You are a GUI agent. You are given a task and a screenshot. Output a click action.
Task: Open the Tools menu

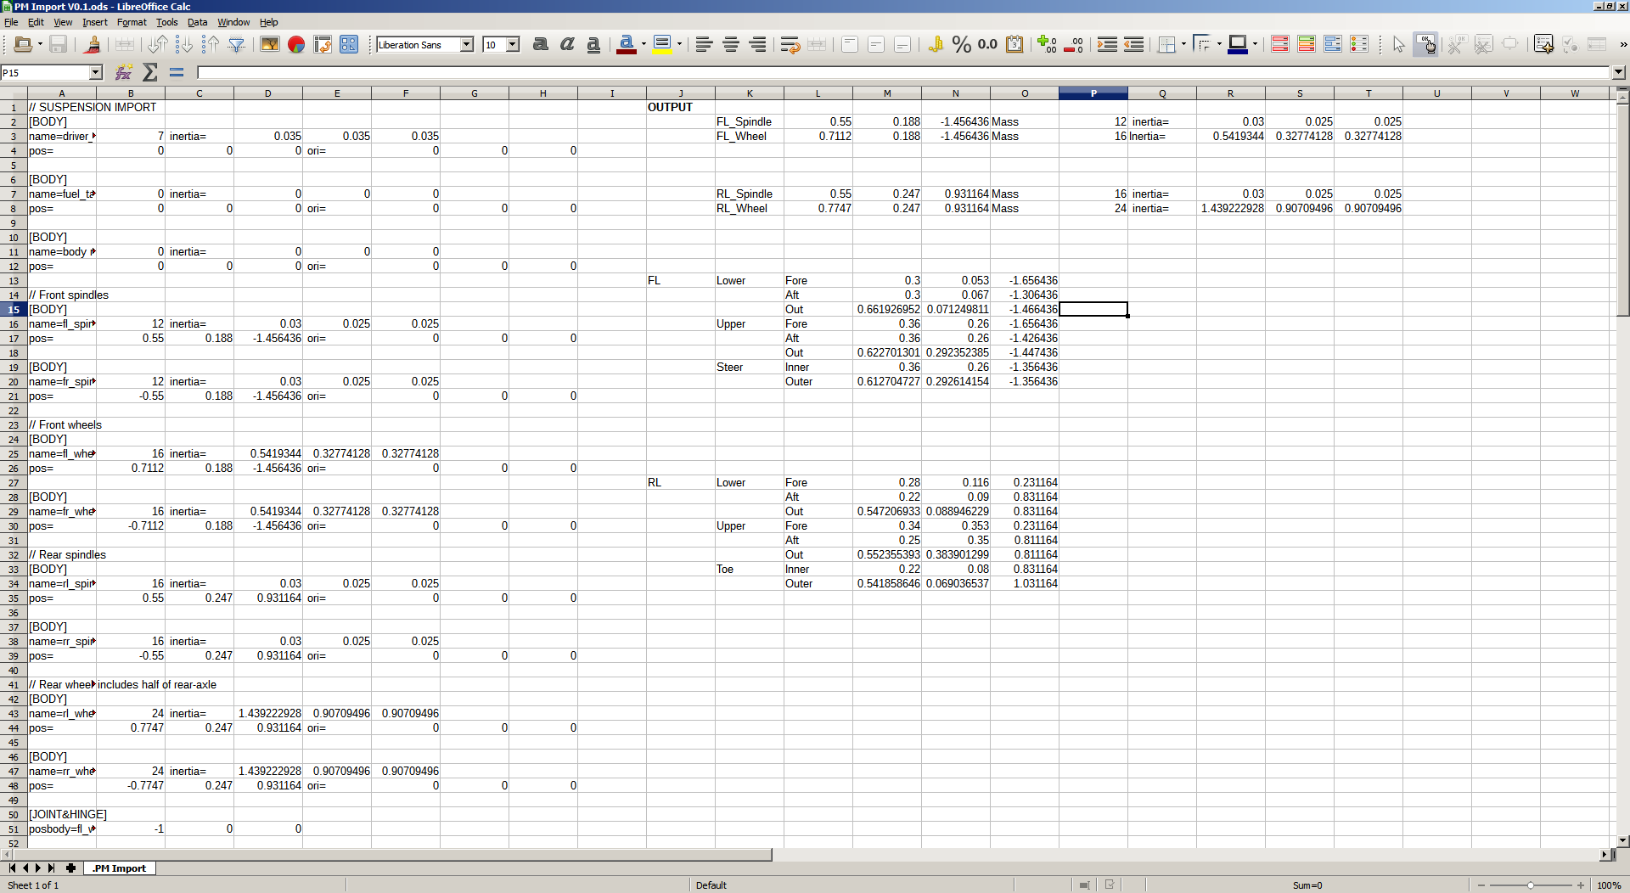tap(167, 22)
